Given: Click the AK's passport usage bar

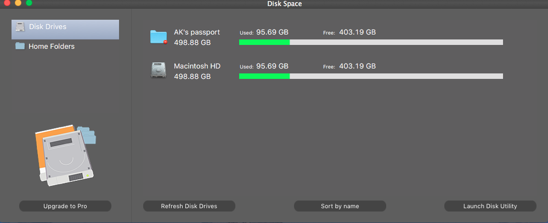Looking at the screenshot, I should tap(371, 42).
